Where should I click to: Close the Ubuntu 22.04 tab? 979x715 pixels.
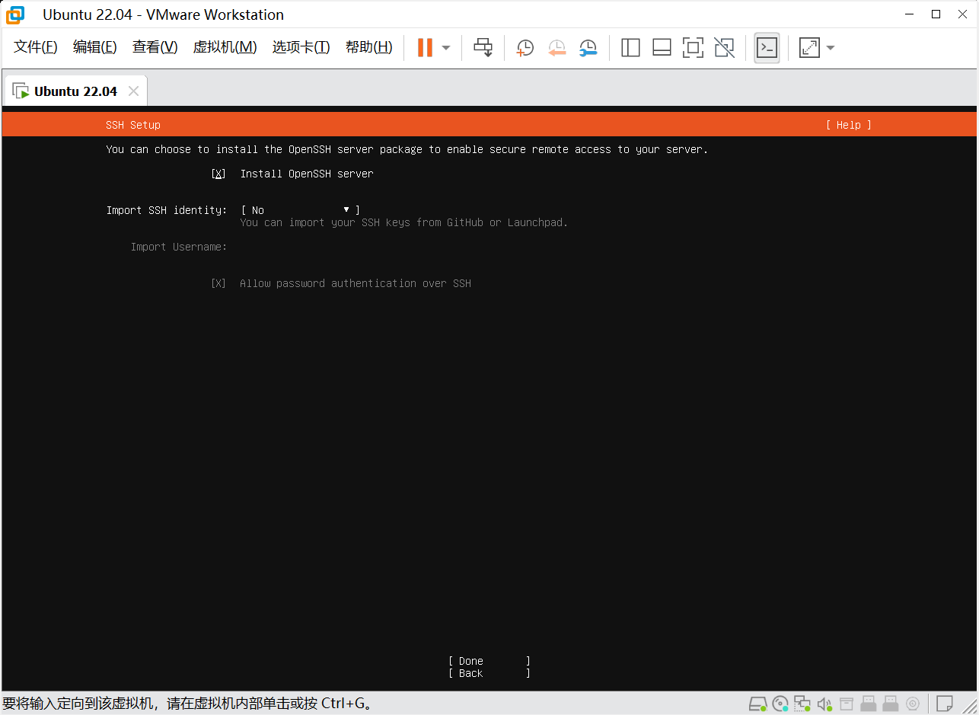(x=133, y=91)
